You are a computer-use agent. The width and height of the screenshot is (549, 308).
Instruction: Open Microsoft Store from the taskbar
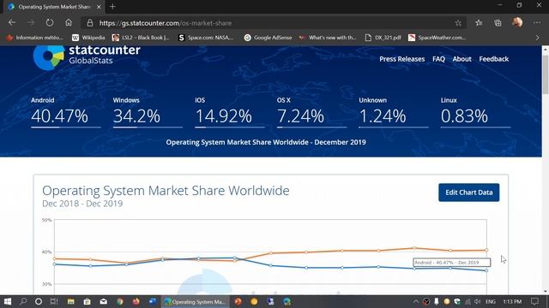tap(87, 301)
